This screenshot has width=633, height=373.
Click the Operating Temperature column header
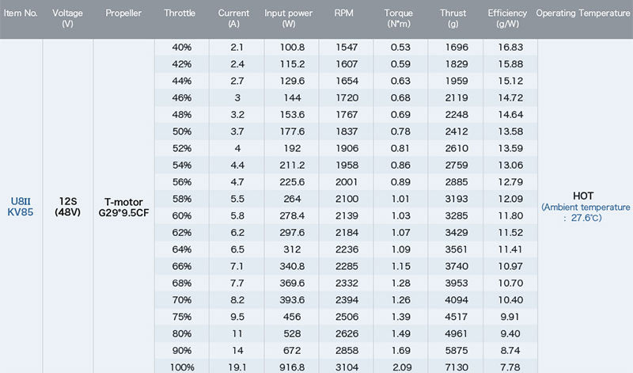584,13
